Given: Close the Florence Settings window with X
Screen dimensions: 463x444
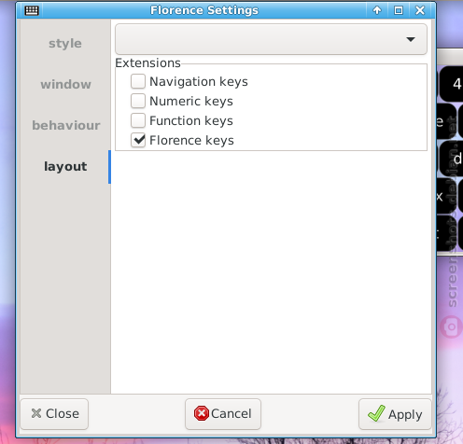Looking at the screenshot, I should (420, 10).
